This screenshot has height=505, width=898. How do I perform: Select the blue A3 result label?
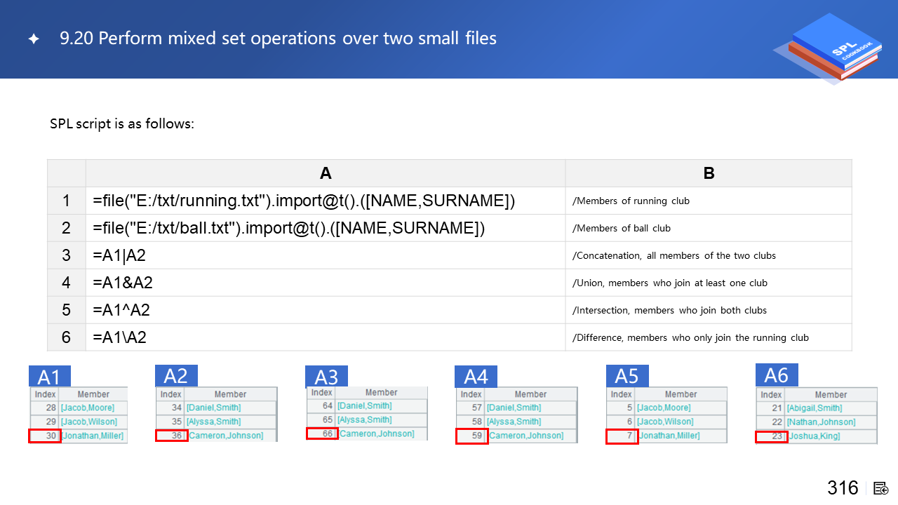pyautogui.click(x=326, y=377)
